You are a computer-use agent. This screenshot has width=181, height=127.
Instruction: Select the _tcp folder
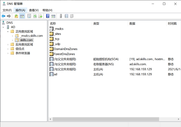click(x=54, y=39)
